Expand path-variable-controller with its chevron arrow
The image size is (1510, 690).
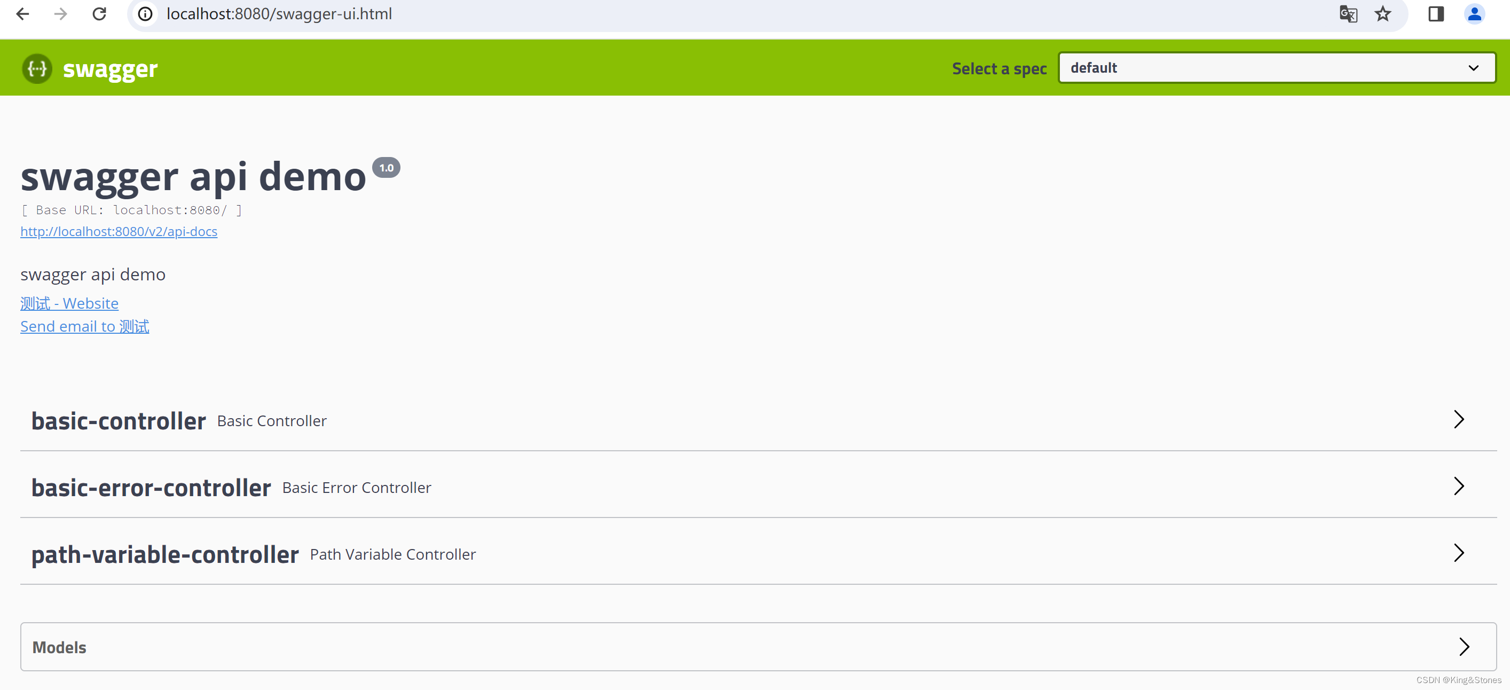click(1459, 553)
